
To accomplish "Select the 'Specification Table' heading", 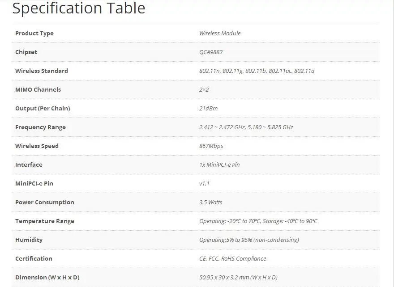I will [79, 8].
